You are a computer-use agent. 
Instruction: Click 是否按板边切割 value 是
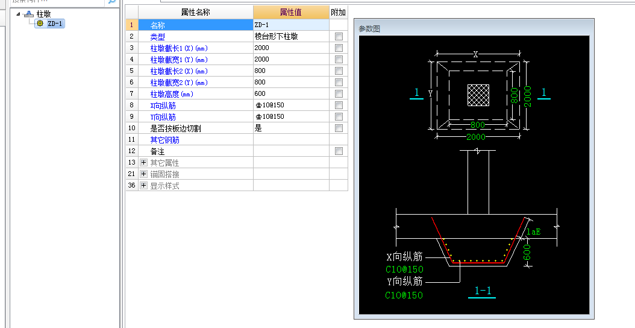point(291,128)
